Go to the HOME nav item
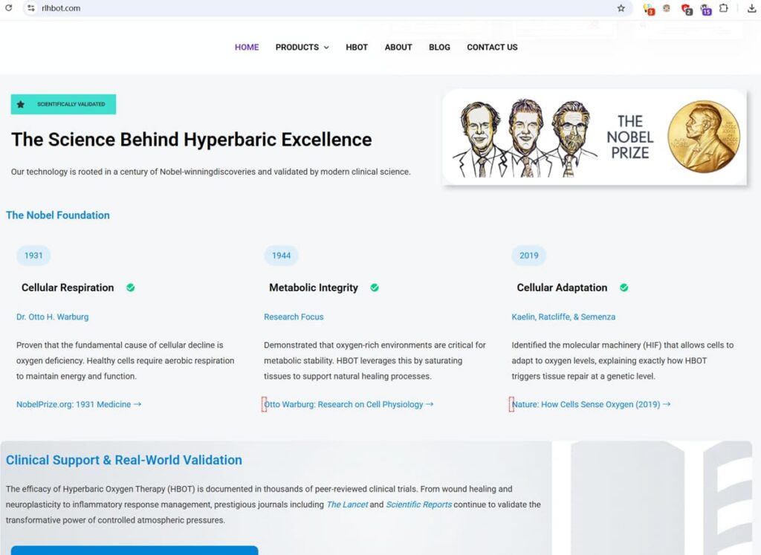Viewport: 761px width, 555px height. pyautogui.click(x=247, y=47)
